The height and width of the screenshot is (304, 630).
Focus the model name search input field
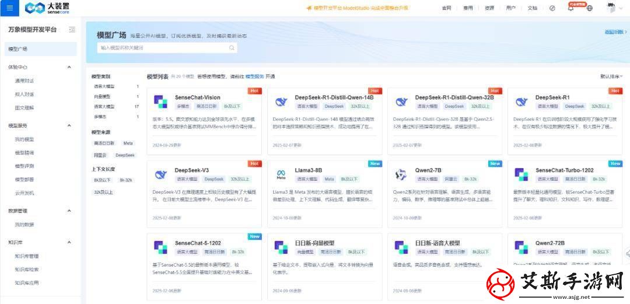tap(167, 48)
